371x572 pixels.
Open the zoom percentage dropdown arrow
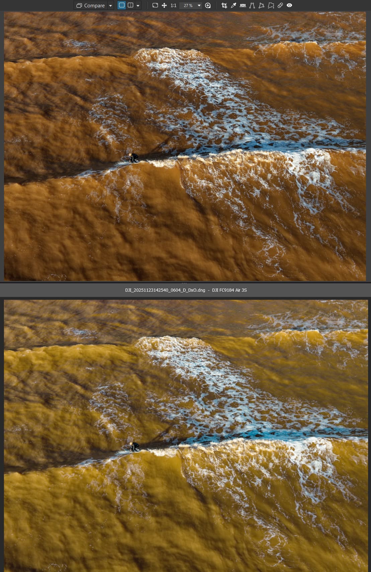[199, 5]
